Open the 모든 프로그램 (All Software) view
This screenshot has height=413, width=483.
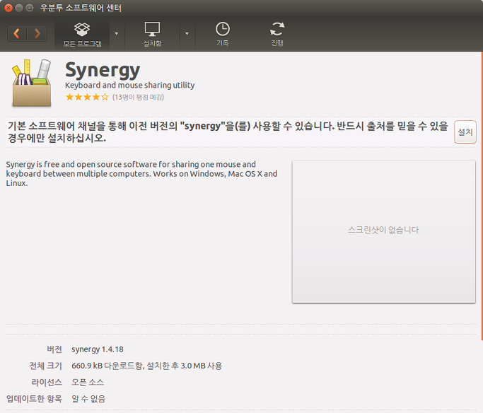82,34
